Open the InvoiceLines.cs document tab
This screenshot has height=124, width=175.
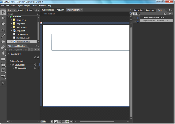[x=48, y=10]
